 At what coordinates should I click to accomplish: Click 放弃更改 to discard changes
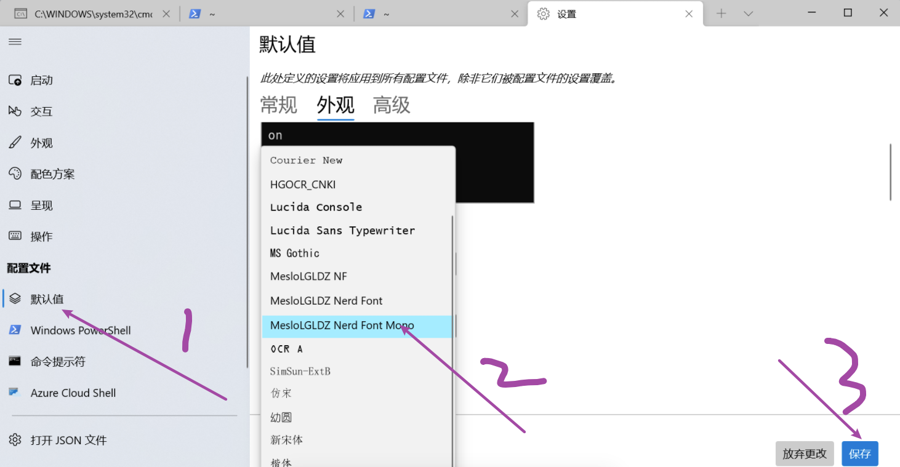click(804, 453)
